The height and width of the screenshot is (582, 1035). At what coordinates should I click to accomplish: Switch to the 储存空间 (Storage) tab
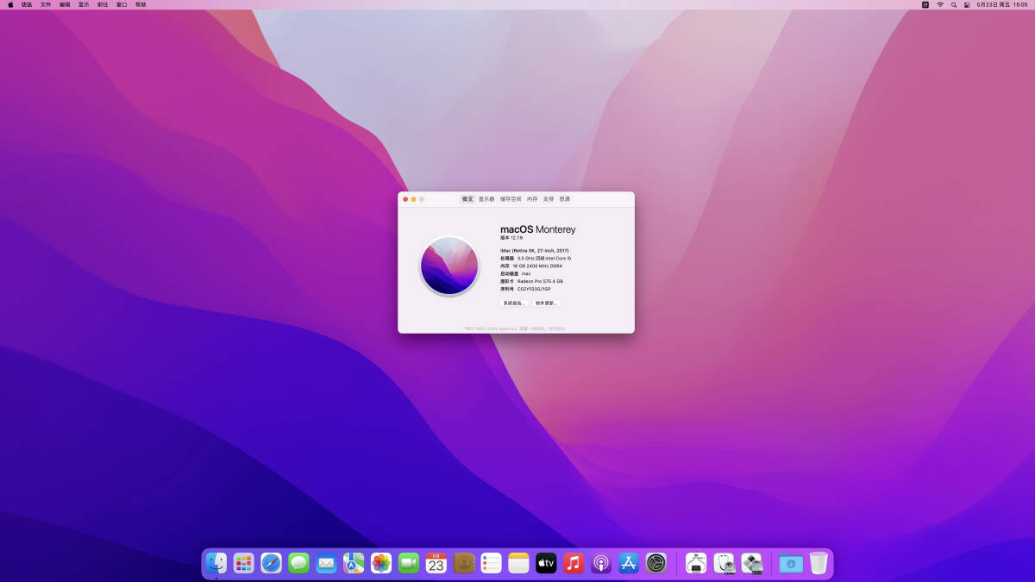point(511,199)
